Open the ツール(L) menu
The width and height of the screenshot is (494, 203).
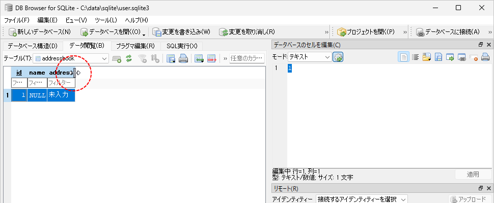point(106,20)
